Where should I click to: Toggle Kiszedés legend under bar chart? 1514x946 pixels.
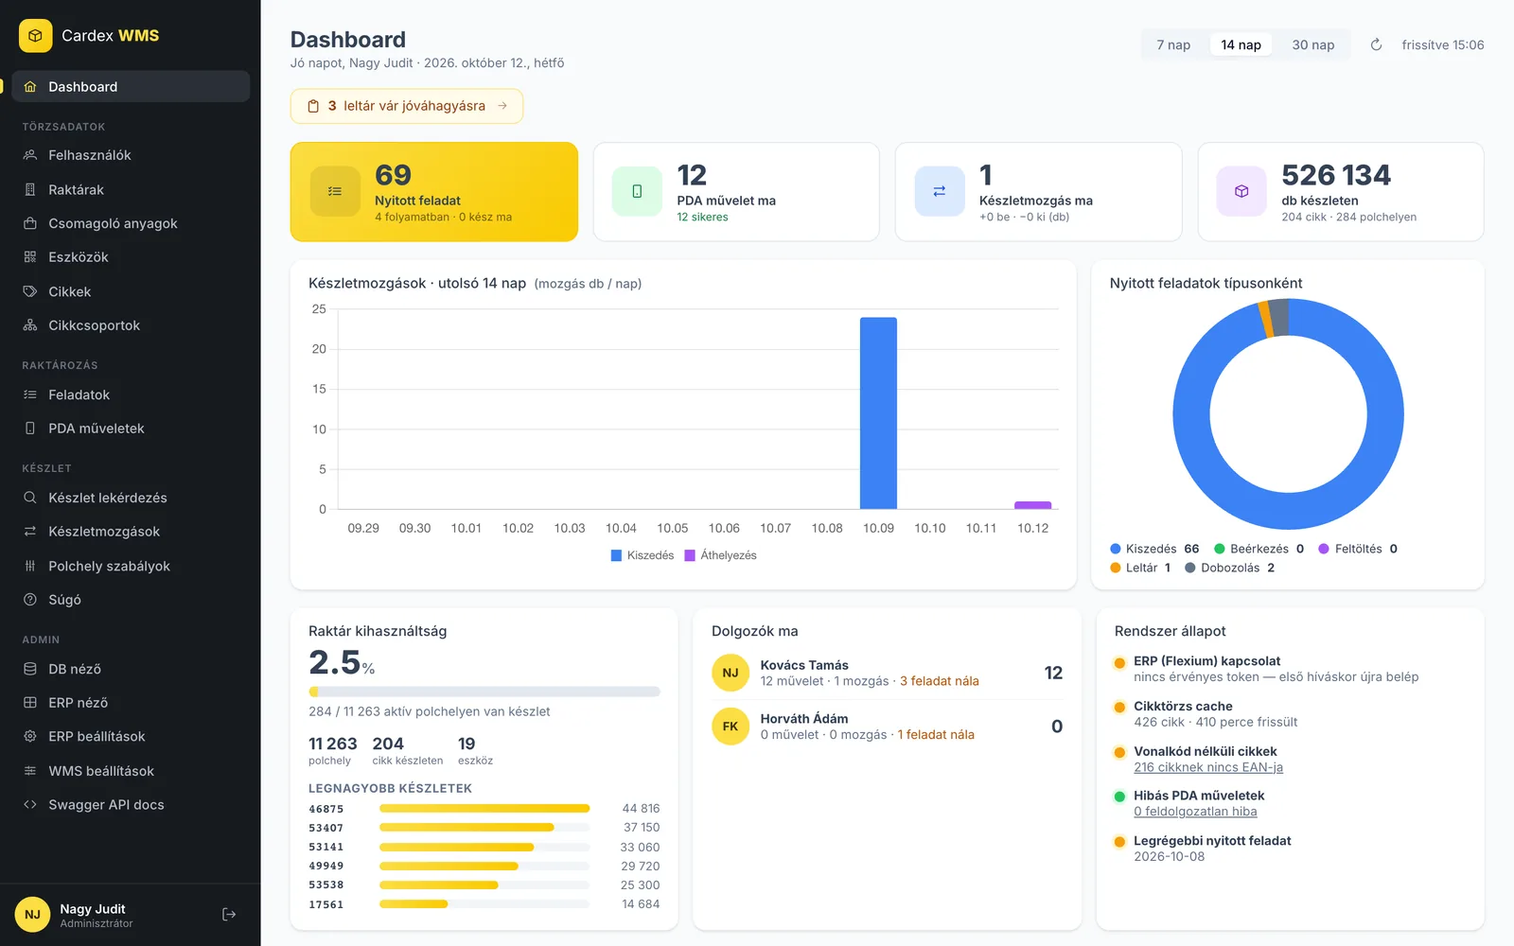click(643, 555)
